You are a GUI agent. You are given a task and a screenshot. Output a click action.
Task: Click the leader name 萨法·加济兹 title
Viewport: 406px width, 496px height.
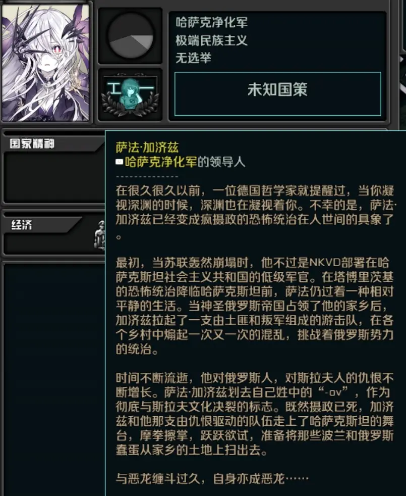click(x=147, y=147)
